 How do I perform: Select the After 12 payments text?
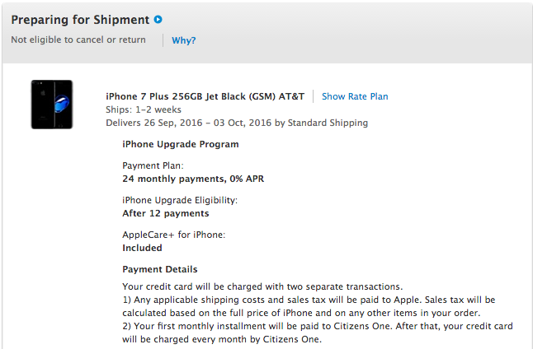pyautogui.click(x=166, y=213)
